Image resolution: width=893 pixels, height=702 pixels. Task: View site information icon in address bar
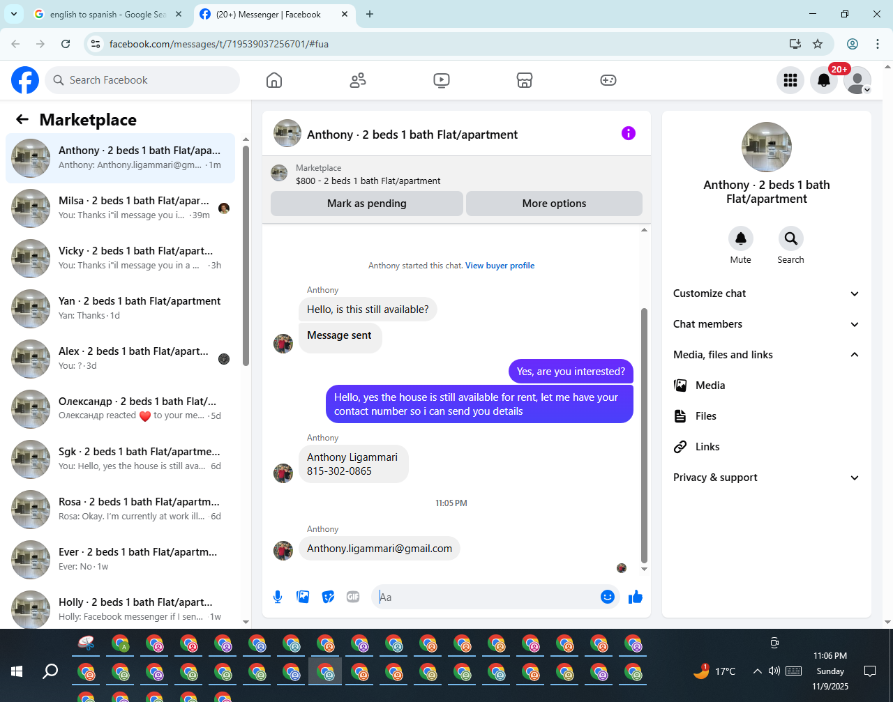point(97,44)
